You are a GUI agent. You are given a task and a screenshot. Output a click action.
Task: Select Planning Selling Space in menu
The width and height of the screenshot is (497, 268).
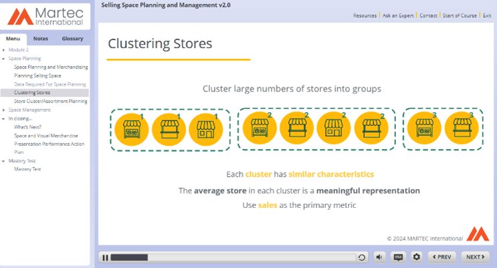(37, 76)
